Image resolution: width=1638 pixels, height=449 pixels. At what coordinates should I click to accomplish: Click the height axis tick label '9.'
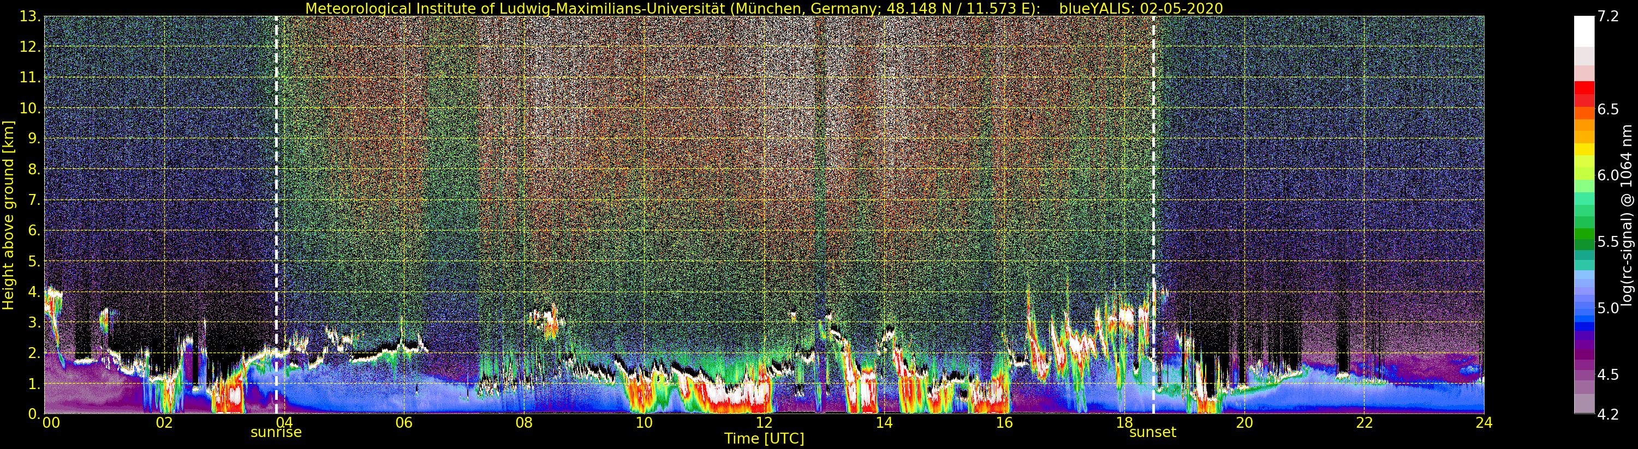pos(34,138)
